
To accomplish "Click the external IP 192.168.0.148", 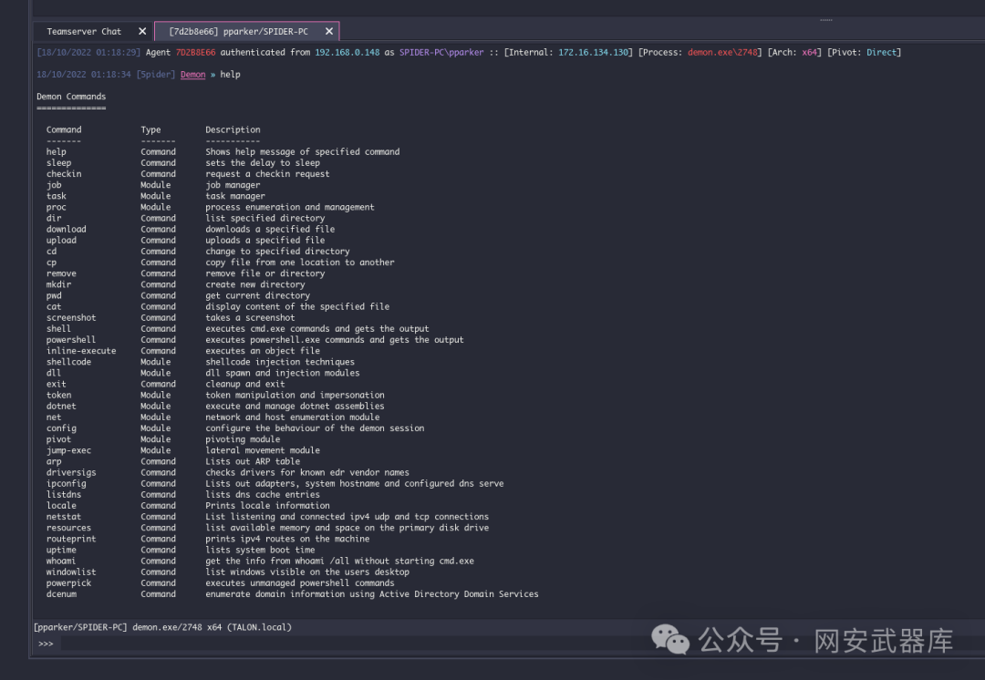I will 347,52.
